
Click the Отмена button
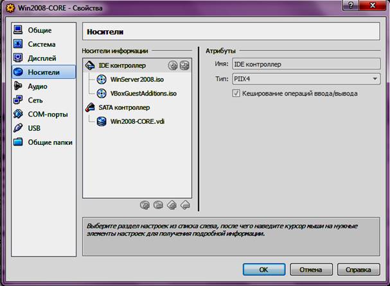(311, 269)
